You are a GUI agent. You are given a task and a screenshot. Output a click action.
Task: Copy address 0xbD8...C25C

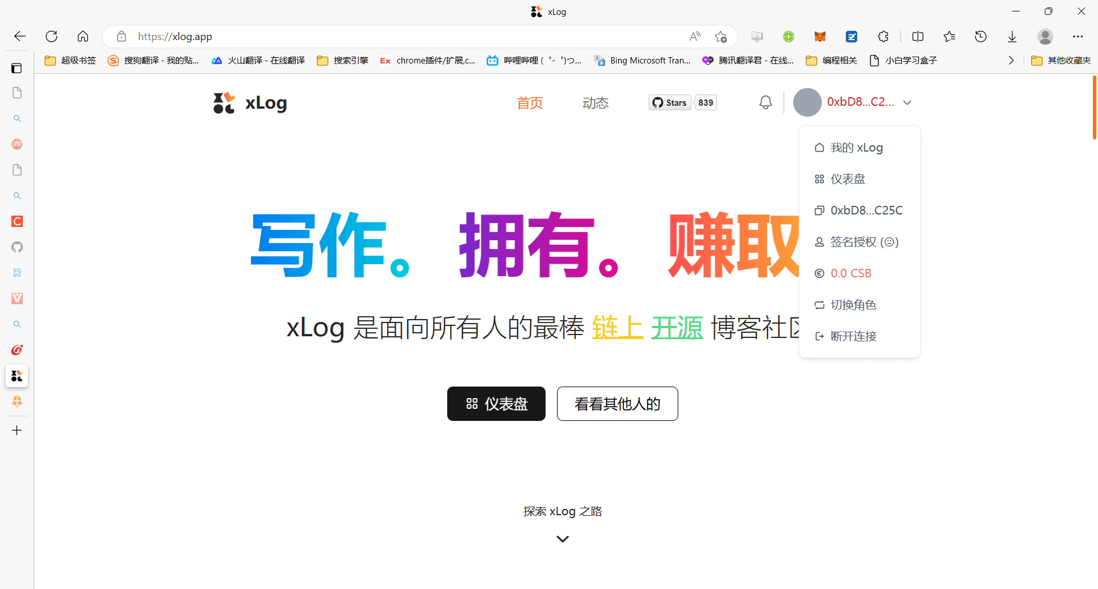[x=860, y=210]
